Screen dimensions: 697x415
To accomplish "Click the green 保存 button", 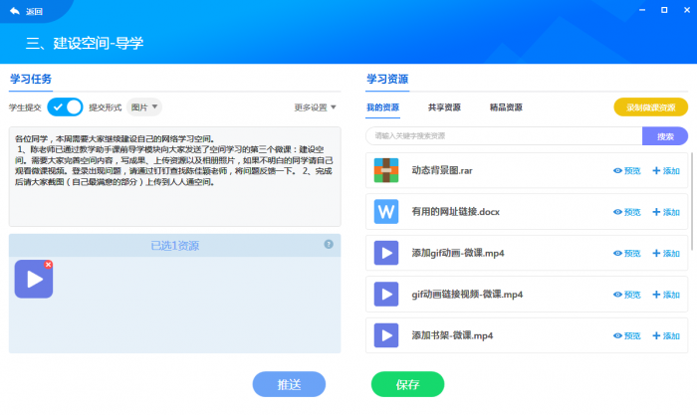I will 407,384.
